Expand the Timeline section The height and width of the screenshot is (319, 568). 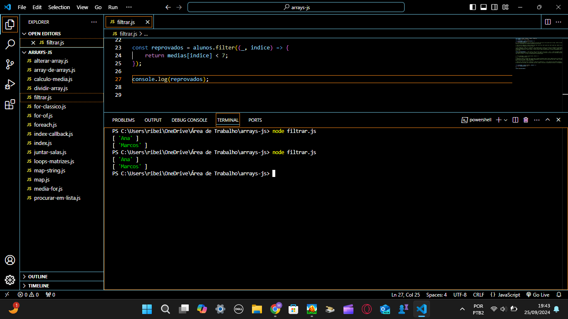point(62,286)
